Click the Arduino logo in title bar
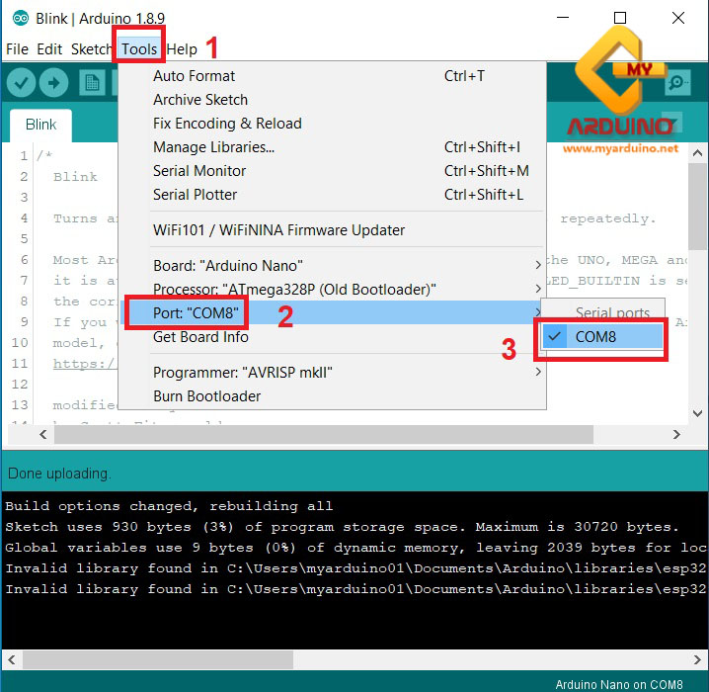The height and width of the screenshot is (692, 709). 20,18
